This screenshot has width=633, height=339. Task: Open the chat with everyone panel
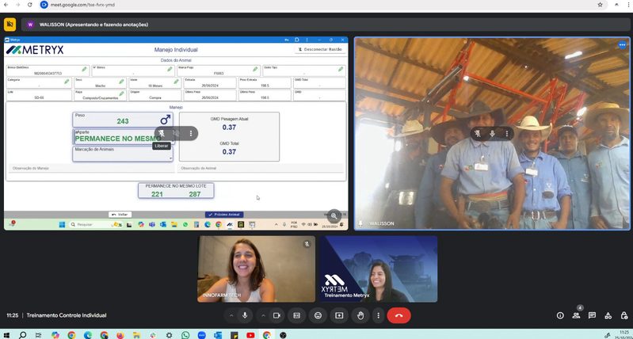click(x=592, y=315)
